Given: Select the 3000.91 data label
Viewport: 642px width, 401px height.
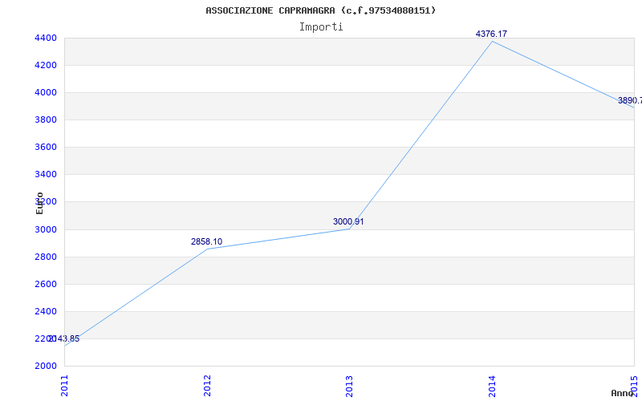Looking at the screenshot, I should [x=348, y=222].
